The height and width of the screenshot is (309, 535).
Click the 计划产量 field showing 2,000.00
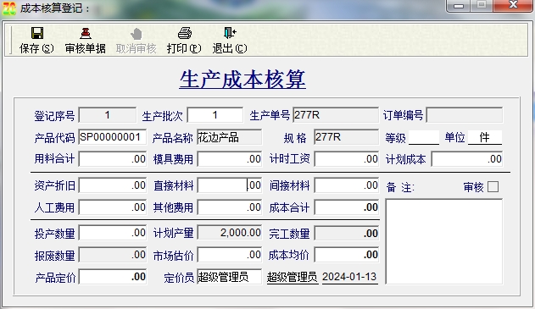(229, 233)
